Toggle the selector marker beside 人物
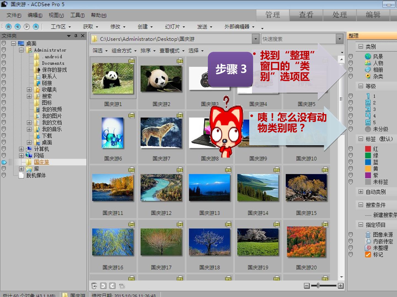The image size is (397, 297). click(x=351, y=63)
